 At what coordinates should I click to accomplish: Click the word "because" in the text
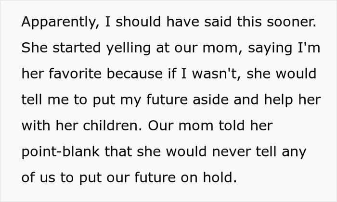tap(134, 74)
